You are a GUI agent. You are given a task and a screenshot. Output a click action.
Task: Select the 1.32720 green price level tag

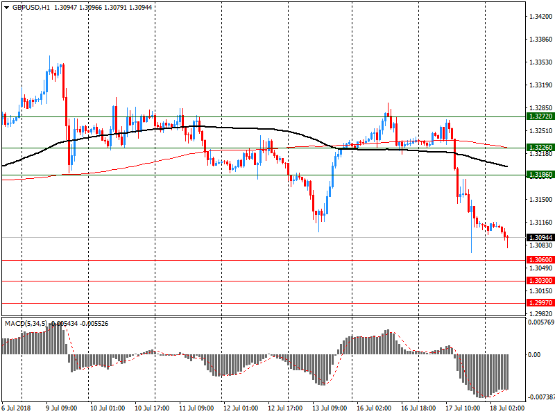tap(538, 117)
